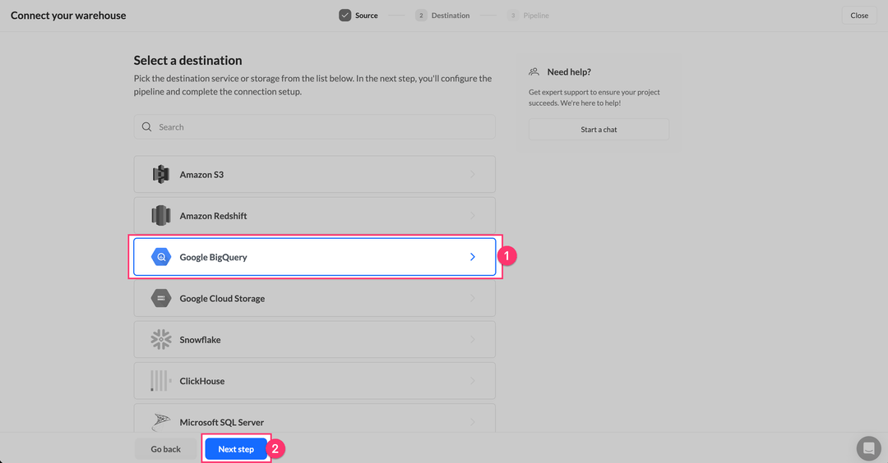The height and width of the screenshot is (463, 888).
Task: Focus the destination Search field
Action: [321, 127]
